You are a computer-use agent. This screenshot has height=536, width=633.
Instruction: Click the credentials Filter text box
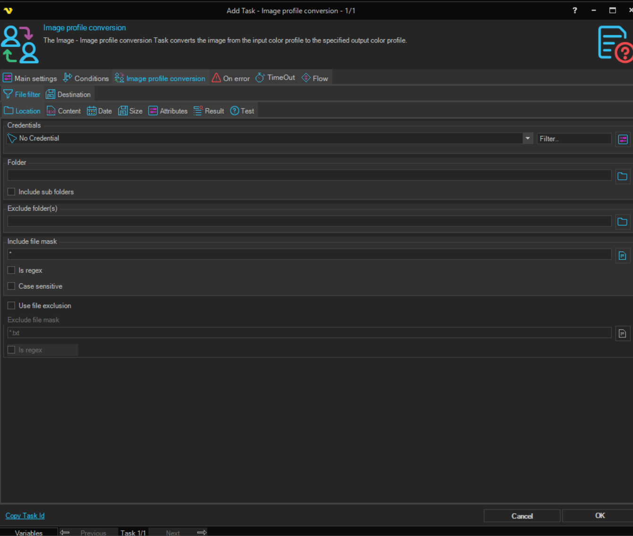574,139
